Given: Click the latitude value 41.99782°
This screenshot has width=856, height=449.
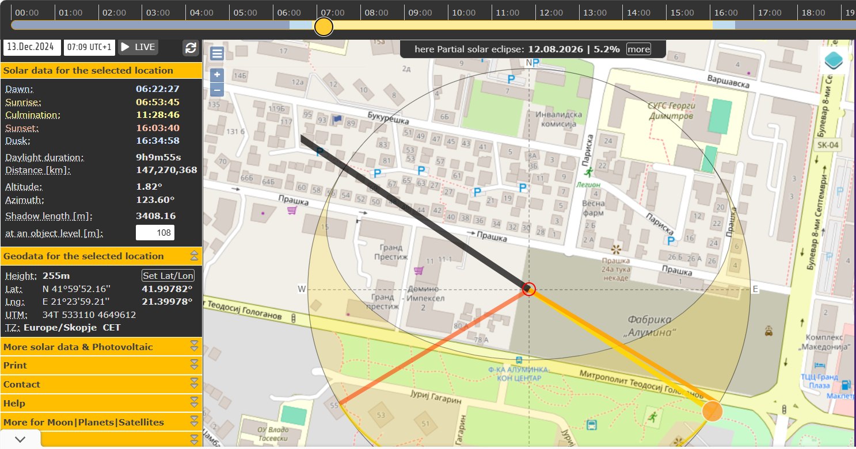Looking at the screenshot, I should click(167, 289).
